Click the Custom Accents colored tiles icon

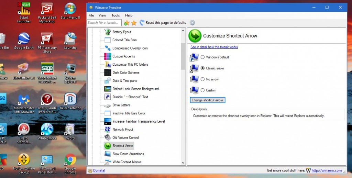(108, 56)
